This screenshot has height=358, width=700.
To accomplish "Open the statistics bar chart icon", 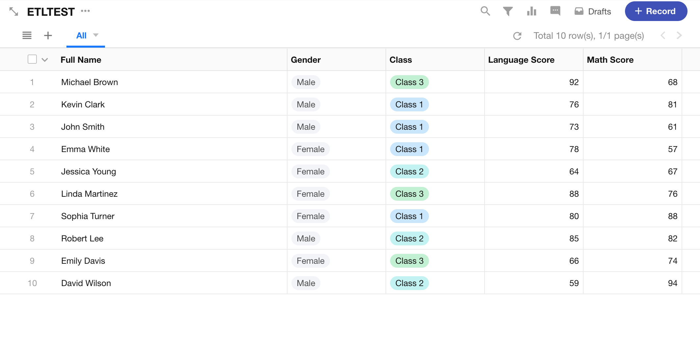I will click(532, 11).
